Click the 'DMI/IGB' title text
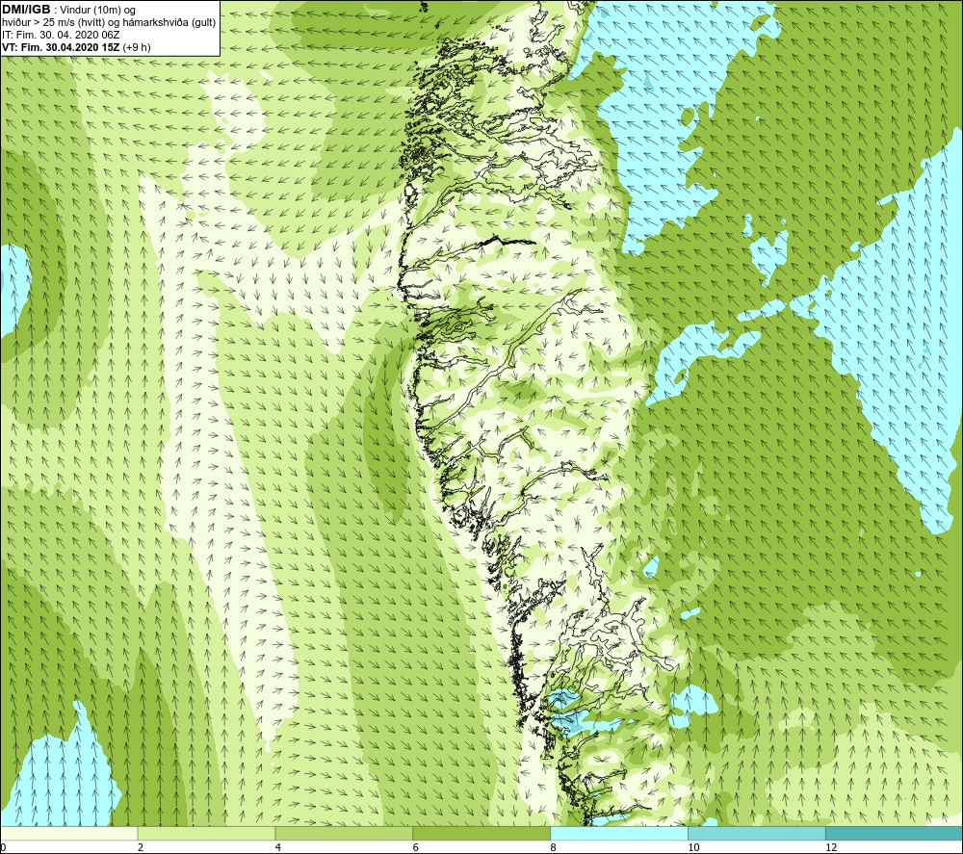 click(26, 10)
